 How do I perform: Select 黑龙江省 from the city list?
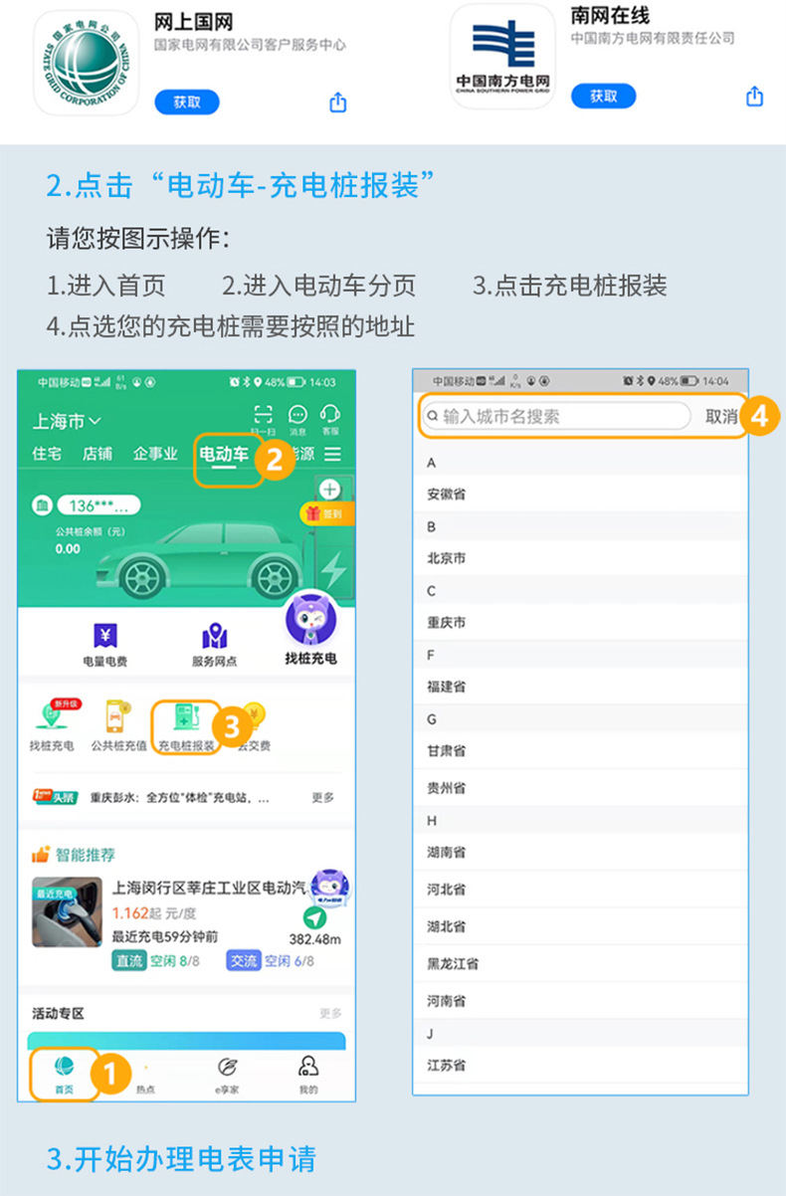click(580, 963)
